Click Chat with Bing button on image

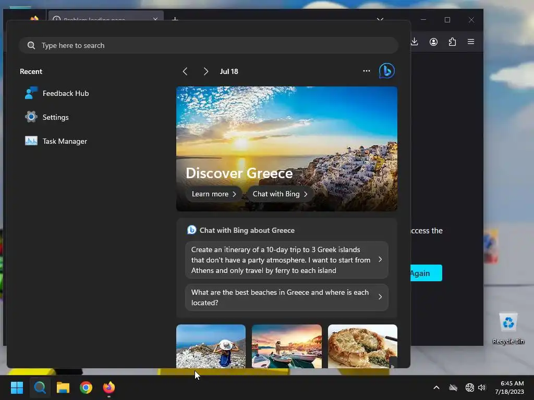280,194
